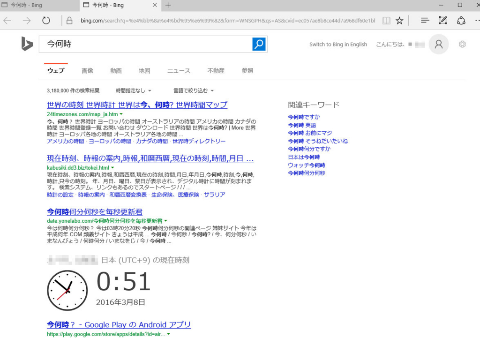Screen dimensions: 480x338
Task: Expand the 時間指定なし time filter
Action: pos(134,90)
